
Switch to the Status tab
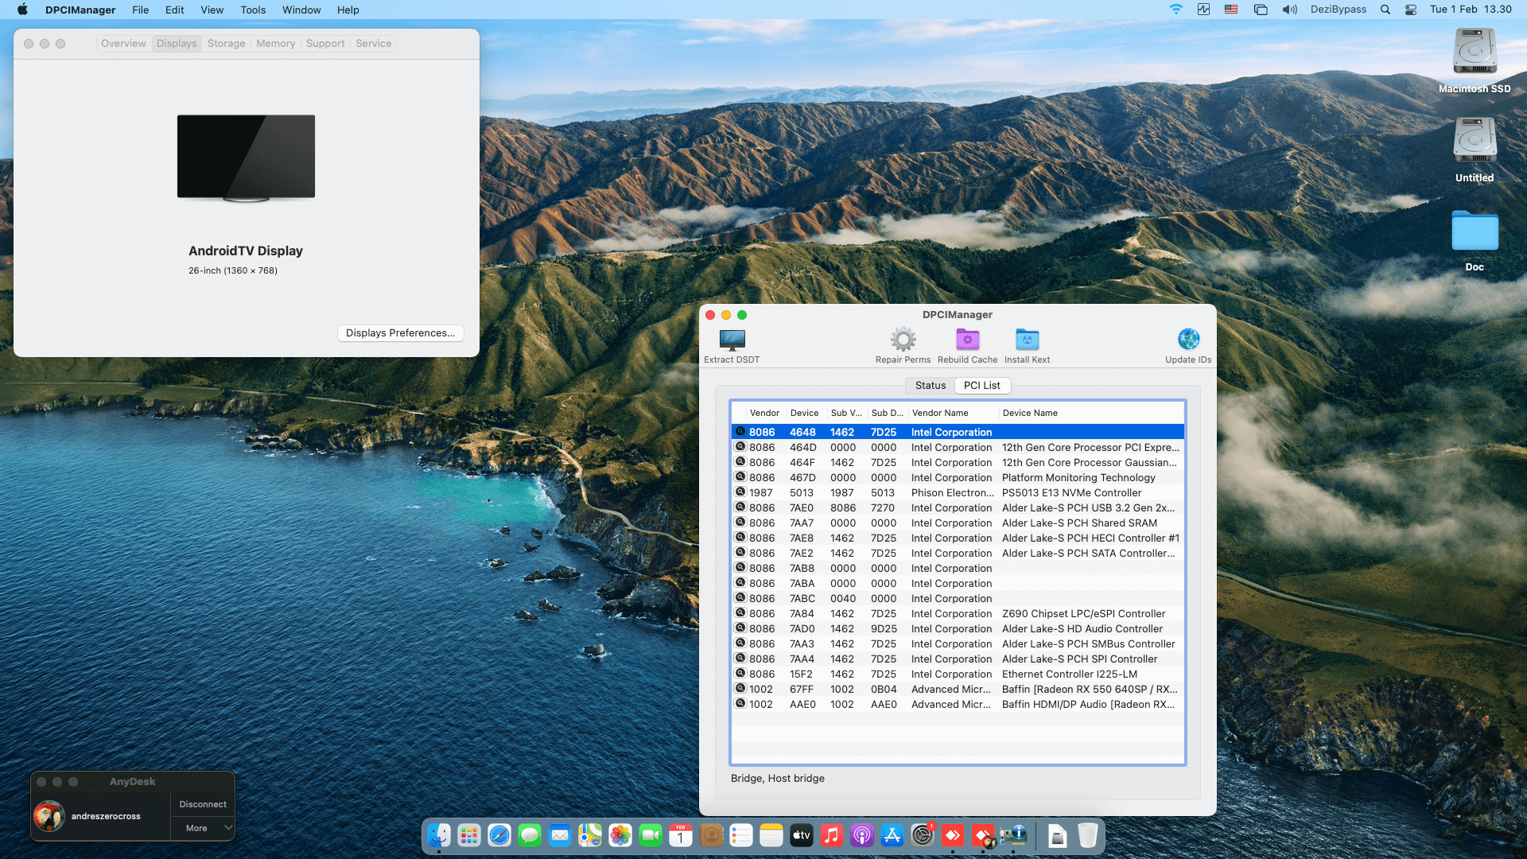click(x=930, y=386)
